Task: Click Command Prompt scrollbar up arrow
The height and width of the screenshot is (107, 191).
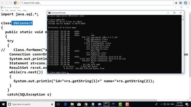Action: [183, 16]
